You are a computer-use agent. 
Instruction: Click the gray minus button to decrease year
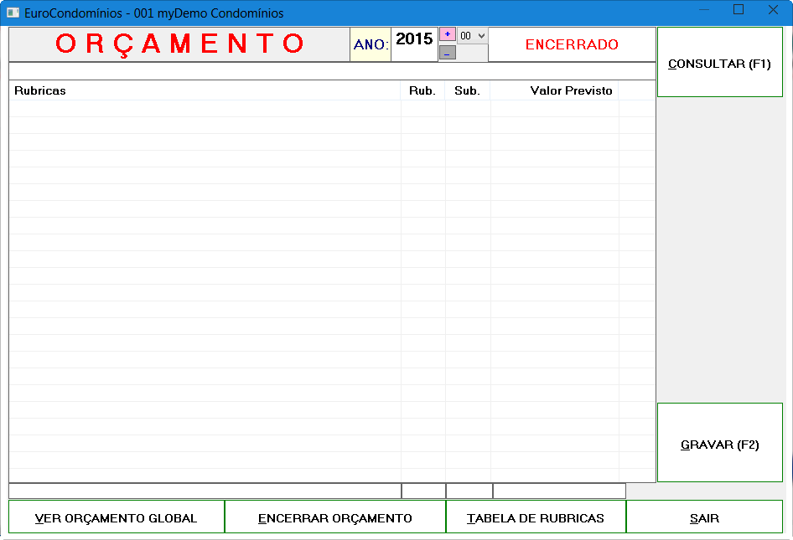point(448,53)
